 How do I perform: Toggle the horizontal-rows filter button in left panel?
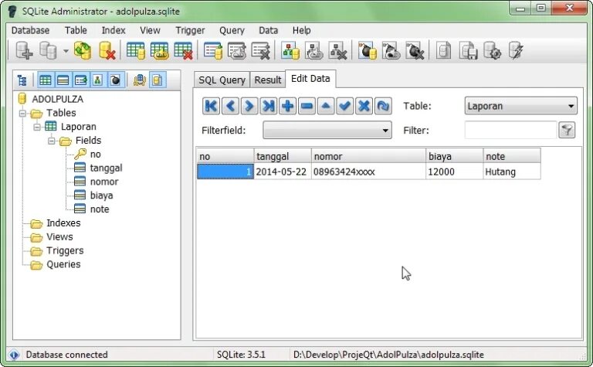(x=63, y=80)
